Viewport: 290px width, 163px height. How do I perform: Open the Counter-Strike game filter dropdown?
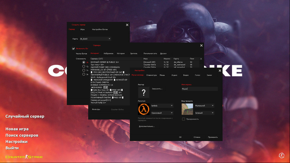(118, 109)
